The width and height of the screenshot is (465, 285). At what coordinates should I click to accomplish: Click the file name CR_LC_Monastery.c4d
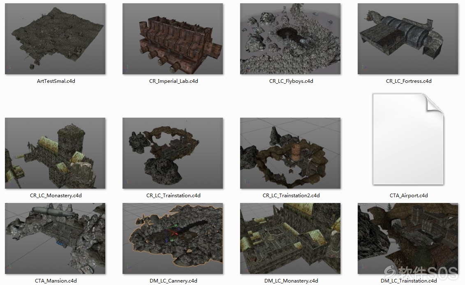point(56,196)
